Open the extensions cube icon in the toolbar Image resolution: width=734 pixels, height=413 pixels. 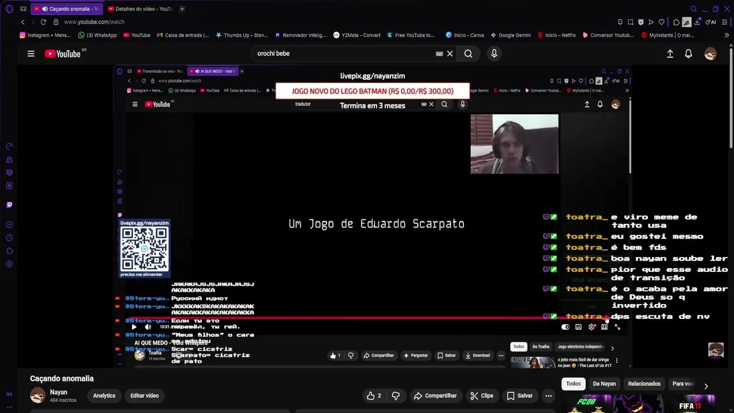click(676, 22)
